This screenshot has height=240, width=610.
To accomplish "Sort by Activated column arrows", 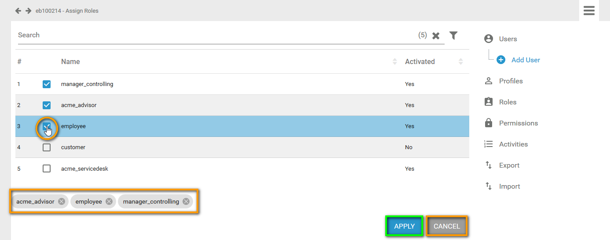I will pyautogui.click(x=460, y=62).
